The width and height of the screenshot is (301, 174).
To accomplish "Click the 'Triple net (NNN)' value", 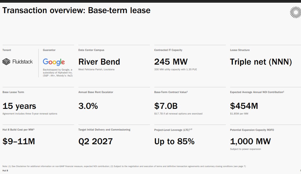I will click(x=261, y=62).
